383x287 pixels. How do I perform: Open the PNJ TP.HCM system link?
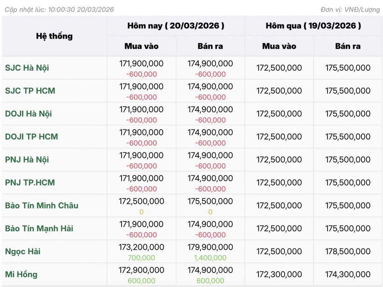click(30, 183)
